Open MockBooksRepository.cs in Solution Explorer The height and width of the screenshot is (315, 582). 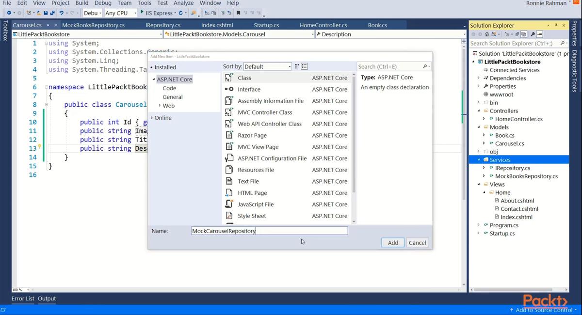click(526, 176)
